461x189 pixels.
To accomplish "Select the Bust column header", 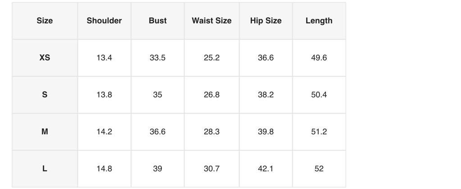I will pyautogui.click(x=158, y=21).
